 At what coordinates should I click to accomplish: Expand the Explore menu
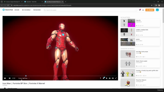17,10
